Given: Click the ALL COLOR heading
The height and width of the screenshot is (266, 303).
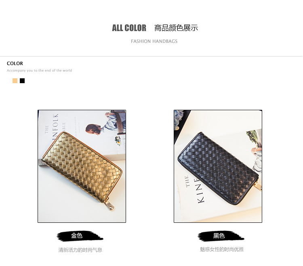Looking at the screenshot, I should pos(129,28).
